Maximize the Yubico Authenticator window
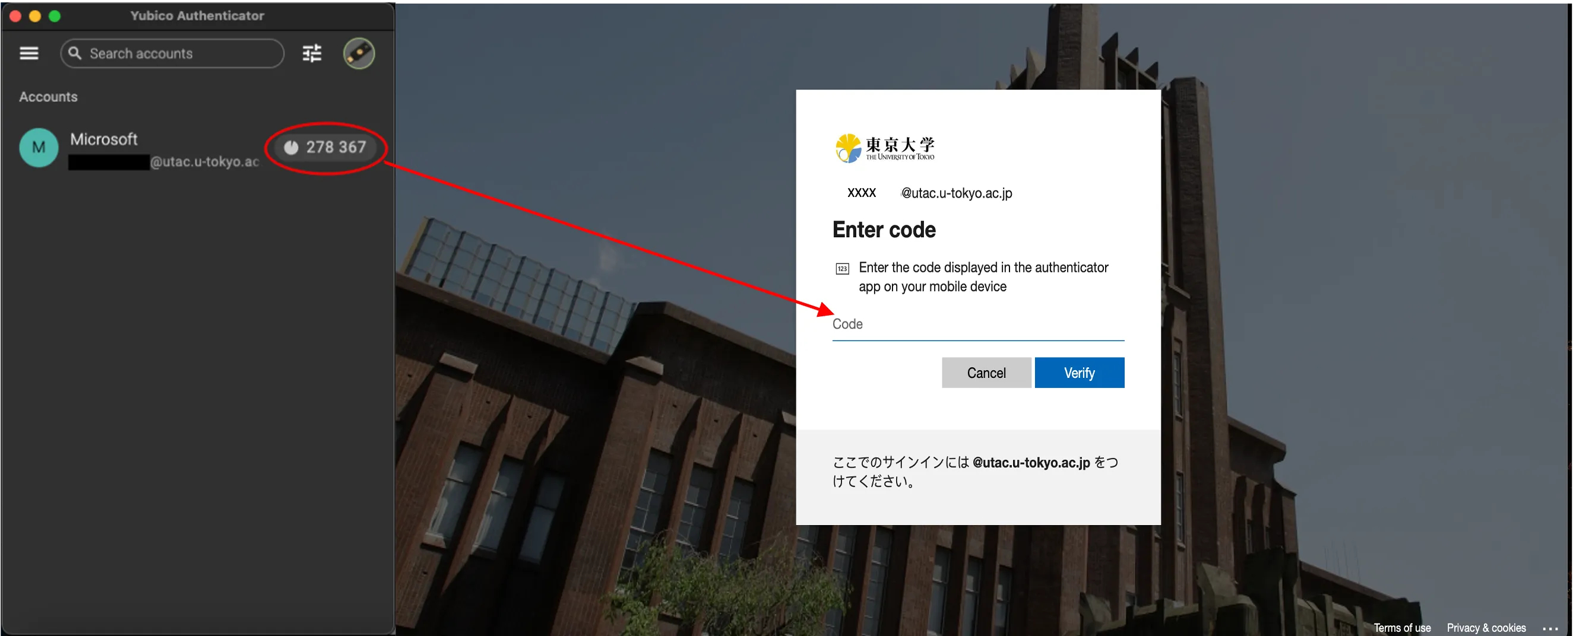Viewport: 1573px width, 636px height. (55, 17)
